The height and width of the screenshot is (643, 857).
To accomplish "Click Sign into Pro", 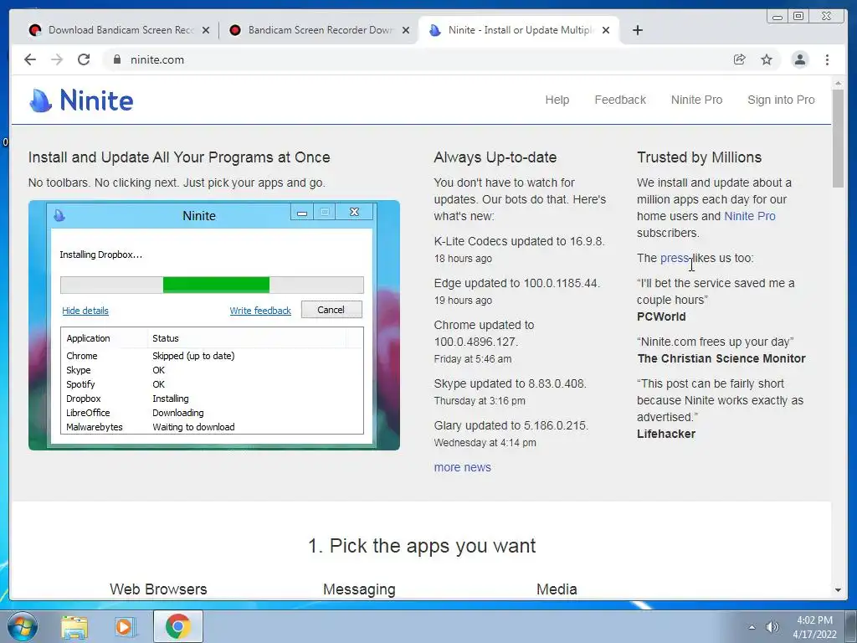I will click(781, 100).
